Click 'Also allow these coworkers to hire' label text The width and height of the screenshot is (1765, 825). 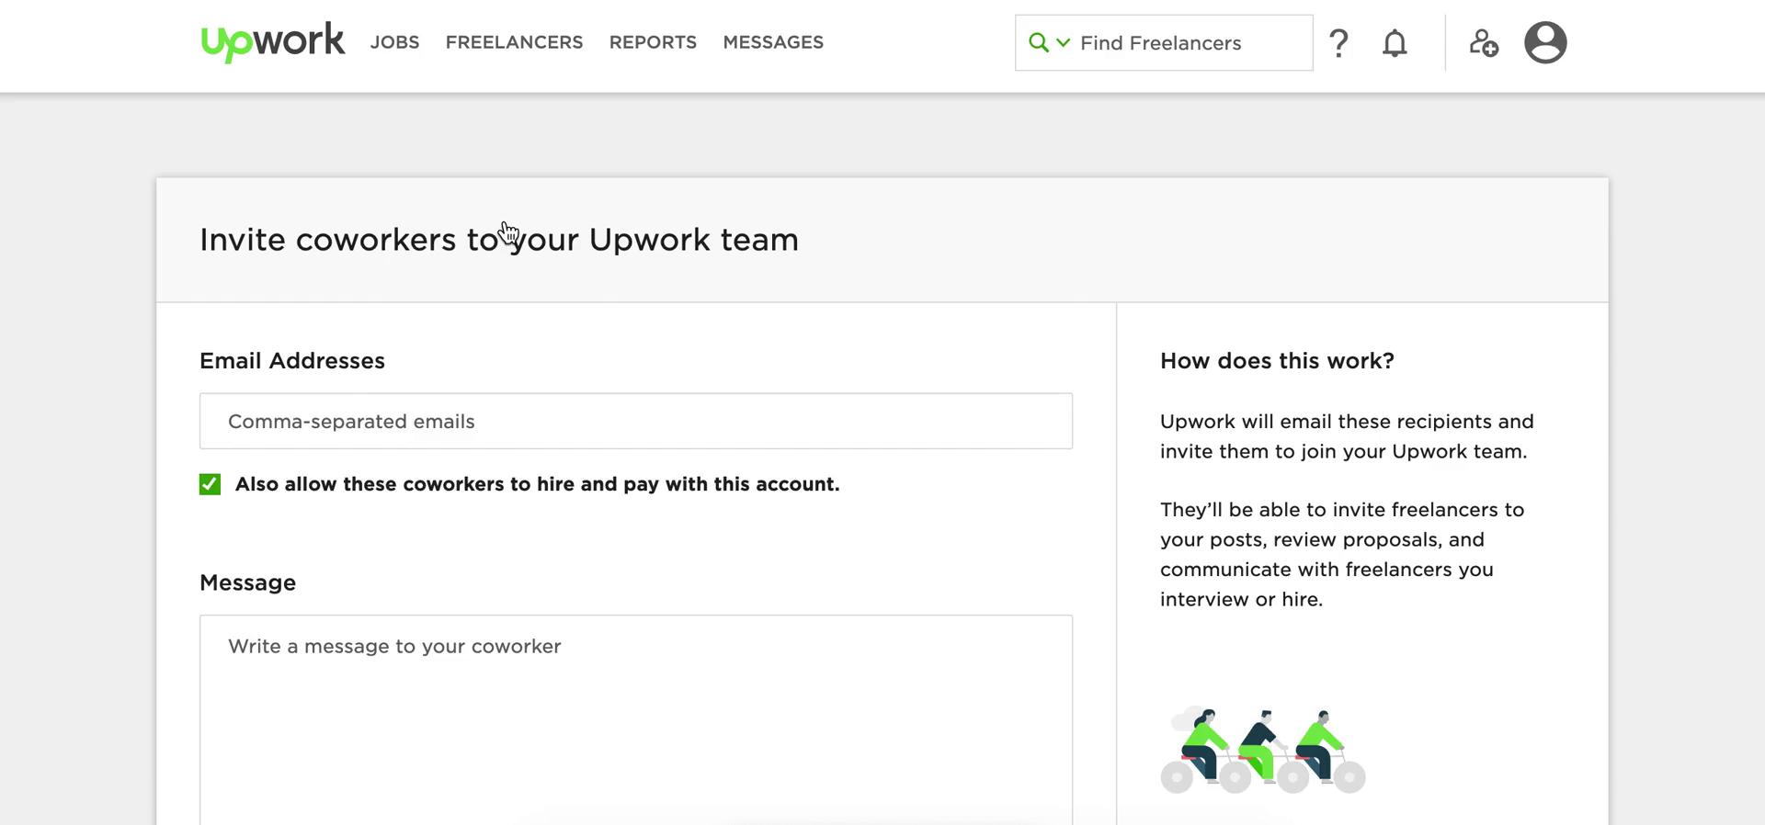coord(537,484)
